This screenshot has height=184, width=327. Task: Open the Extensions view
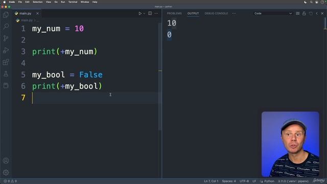coord(6,62)
